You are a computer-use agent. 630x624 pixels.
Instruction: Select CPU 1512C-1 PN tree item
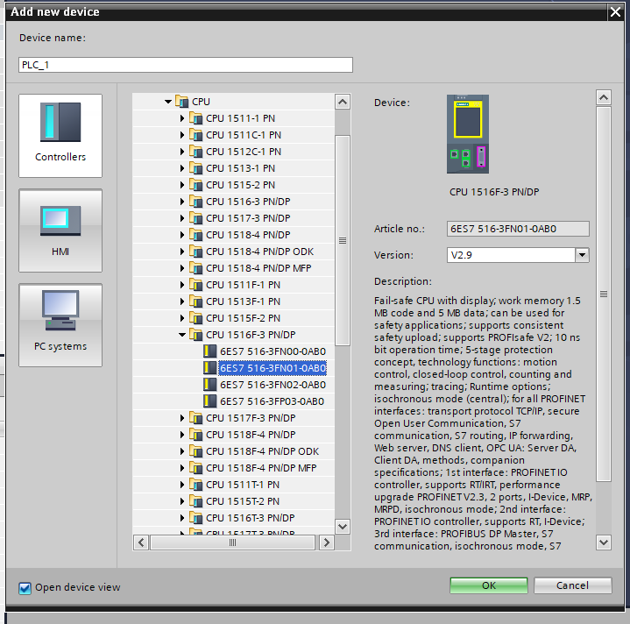coord(244,152)
